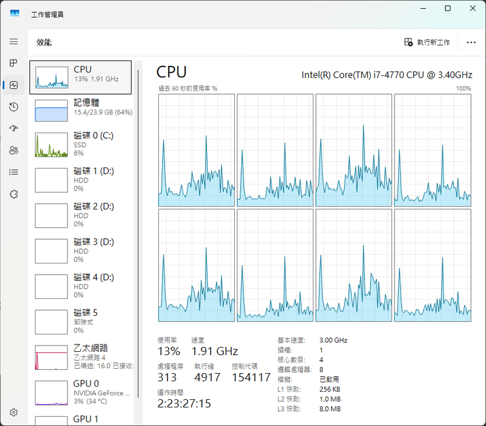Select the GPU 0 NVIDIA GeForce item
The width and height of the screenshot is (486, 426).
pyautogui.click(x=82, y=392)
